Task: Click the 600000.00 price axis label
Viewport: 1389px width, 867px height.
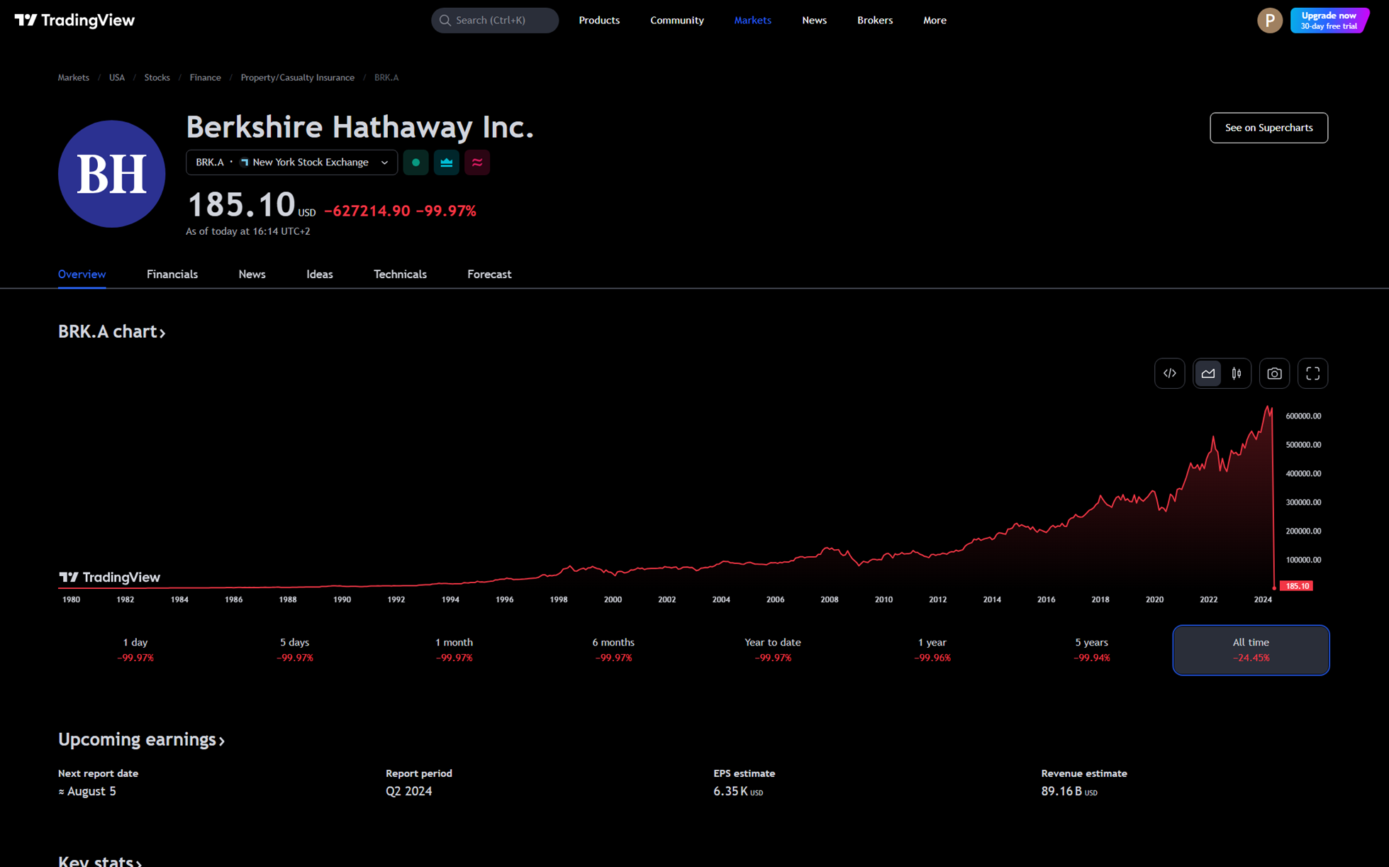Action: [x=1303, y=416]
